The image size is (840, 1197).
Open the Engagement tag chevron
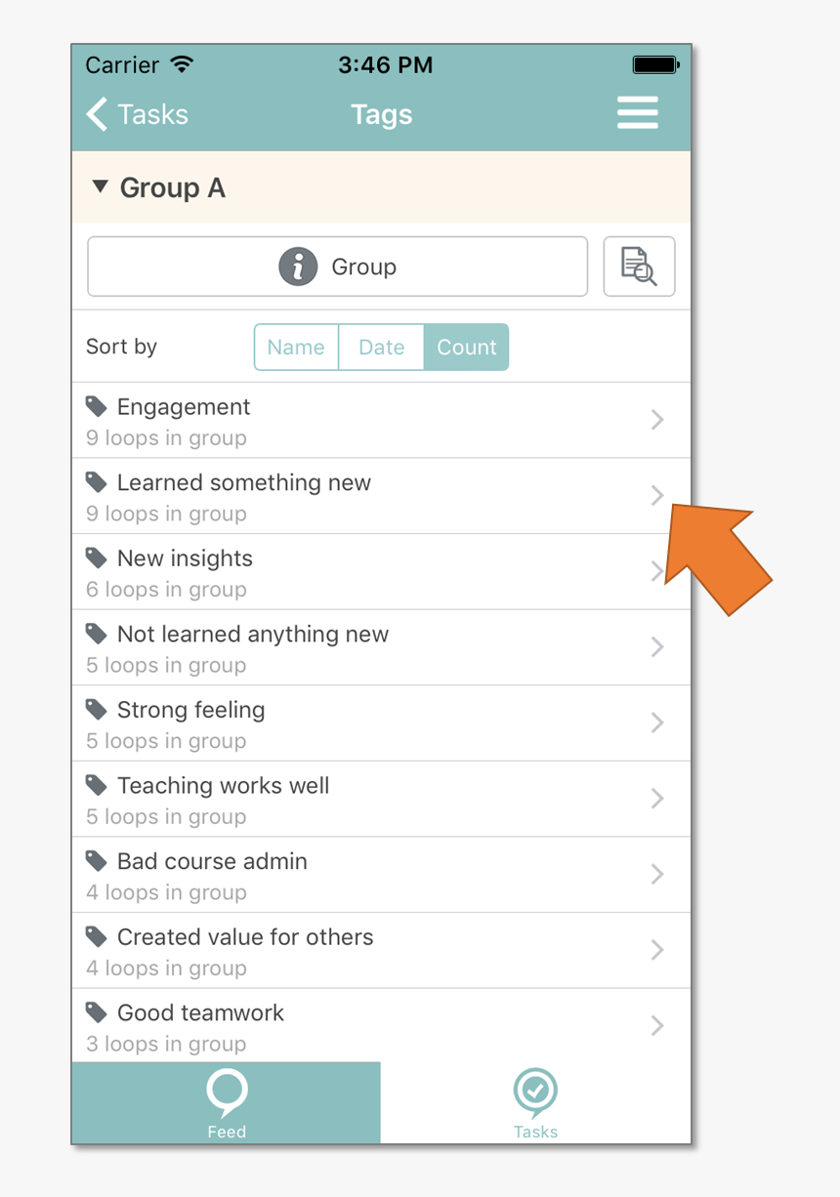[656, 420]
